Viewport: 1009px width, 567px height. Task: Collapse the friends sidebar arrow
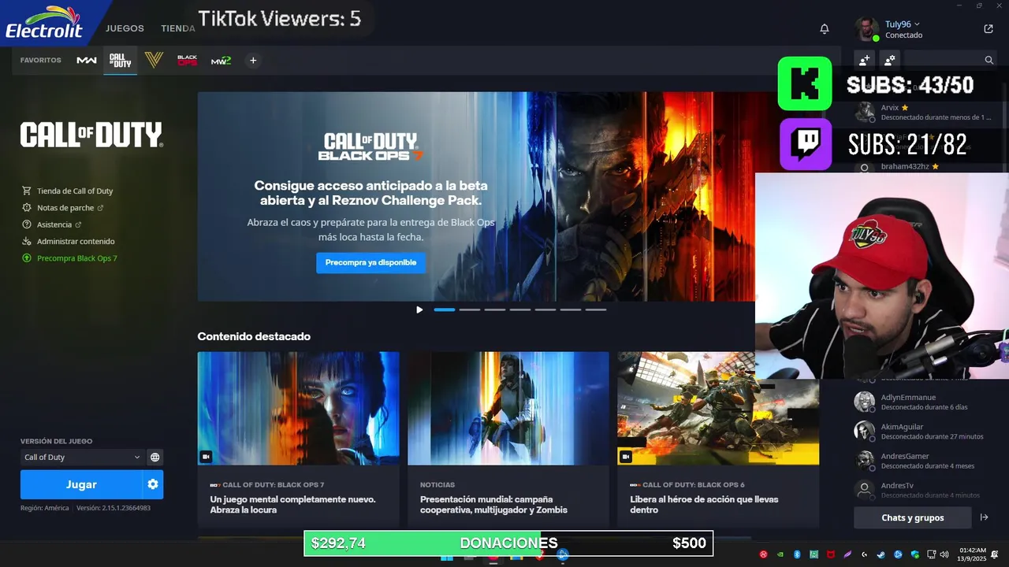pyautogui.click(x=985, y=517)
